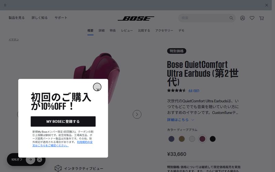The width and height of the screenshot is (275, 172).
Task: Click the 特別価格 badge
Action: [177, 51]
